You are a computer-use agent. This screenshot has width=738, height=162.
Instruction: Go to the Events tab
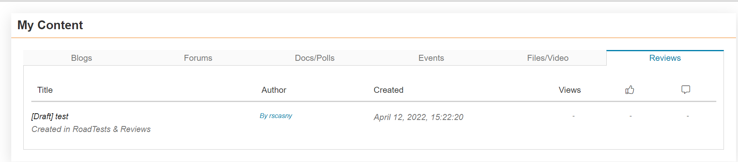click(x=431, y=58)
